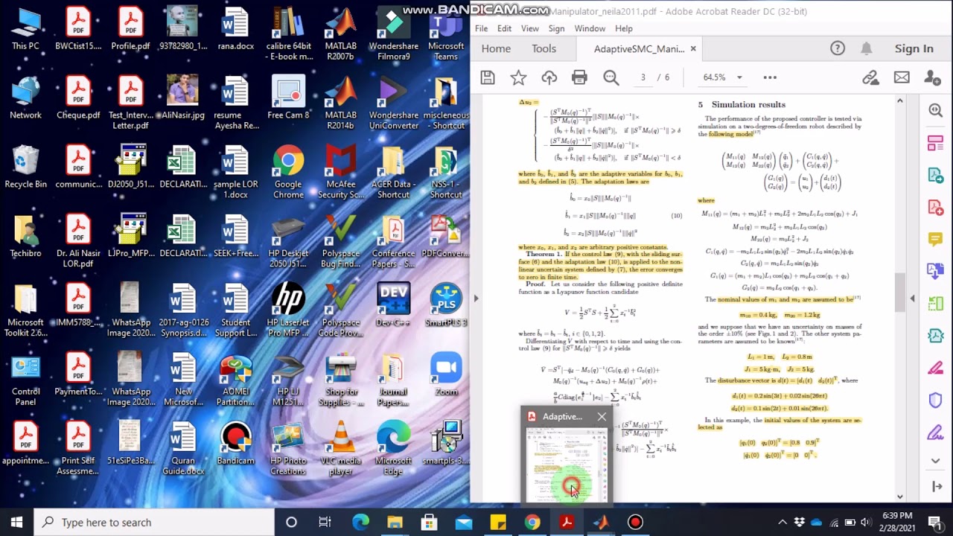Open rana.docx on the desktop

[x=235, y=29]
